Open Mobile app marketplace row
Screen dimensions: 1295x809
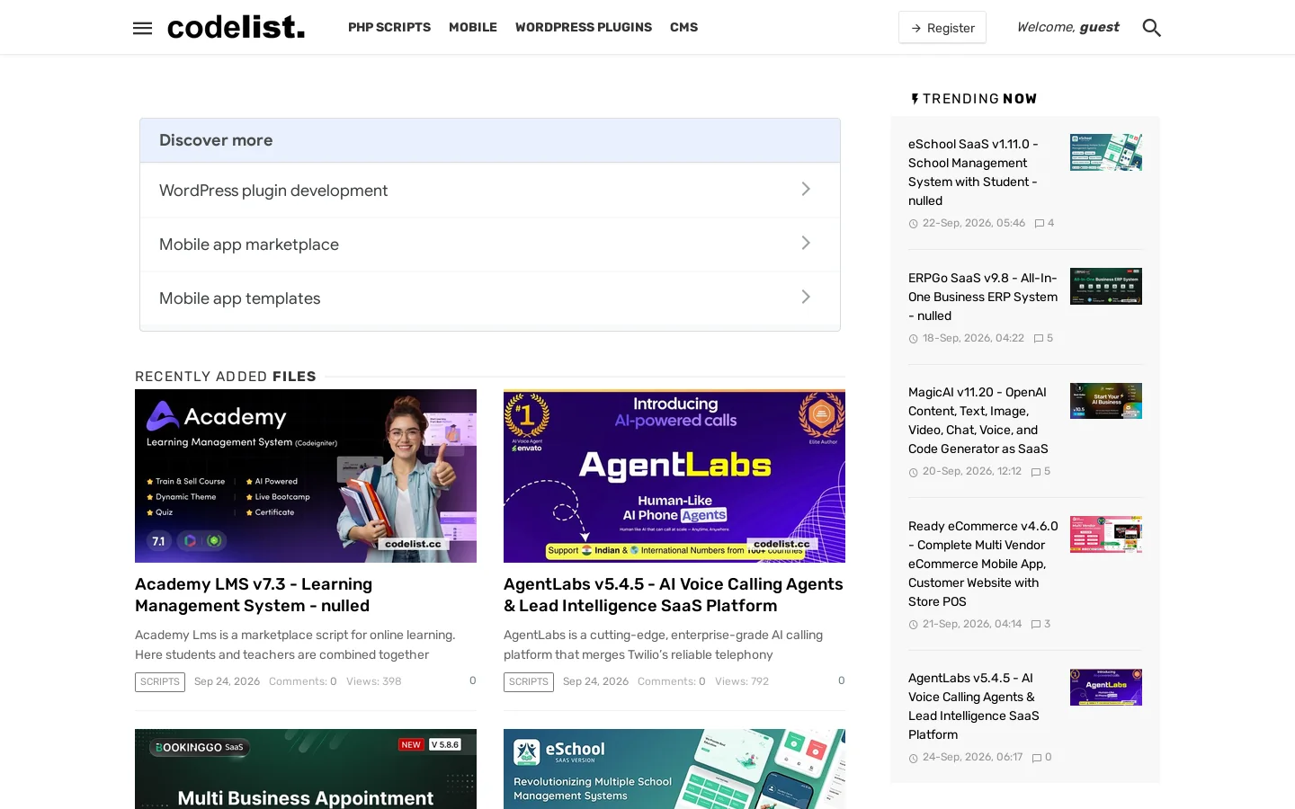[x=490, y=244]
